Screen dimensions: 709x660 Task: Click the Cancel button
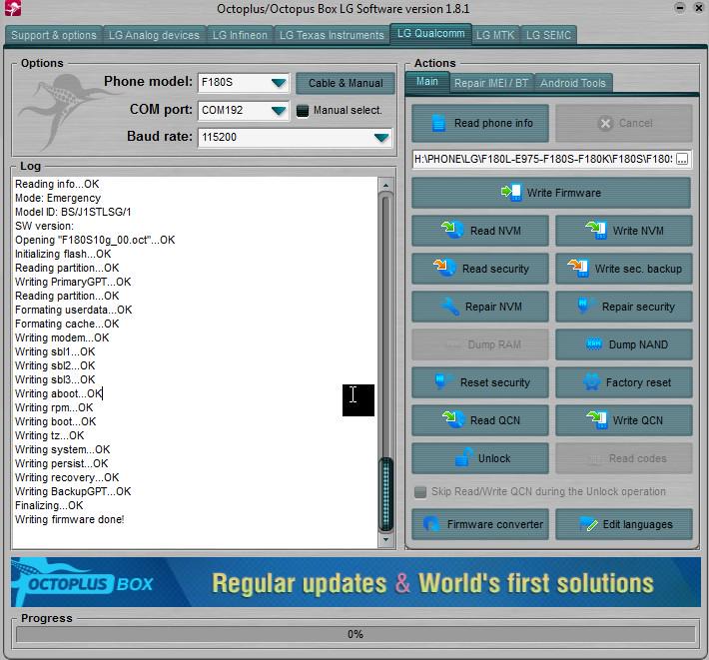[624, 123]
